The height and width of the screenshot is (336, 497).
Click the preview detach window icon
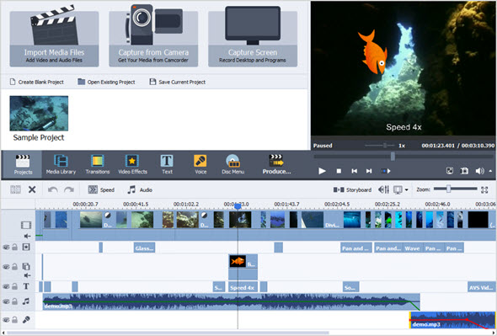450,171
